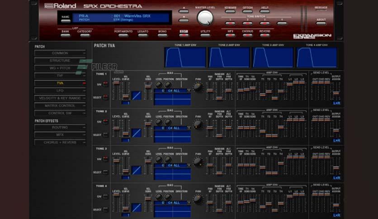Select the Tone 1 Amp Env display

click(185, 57)
